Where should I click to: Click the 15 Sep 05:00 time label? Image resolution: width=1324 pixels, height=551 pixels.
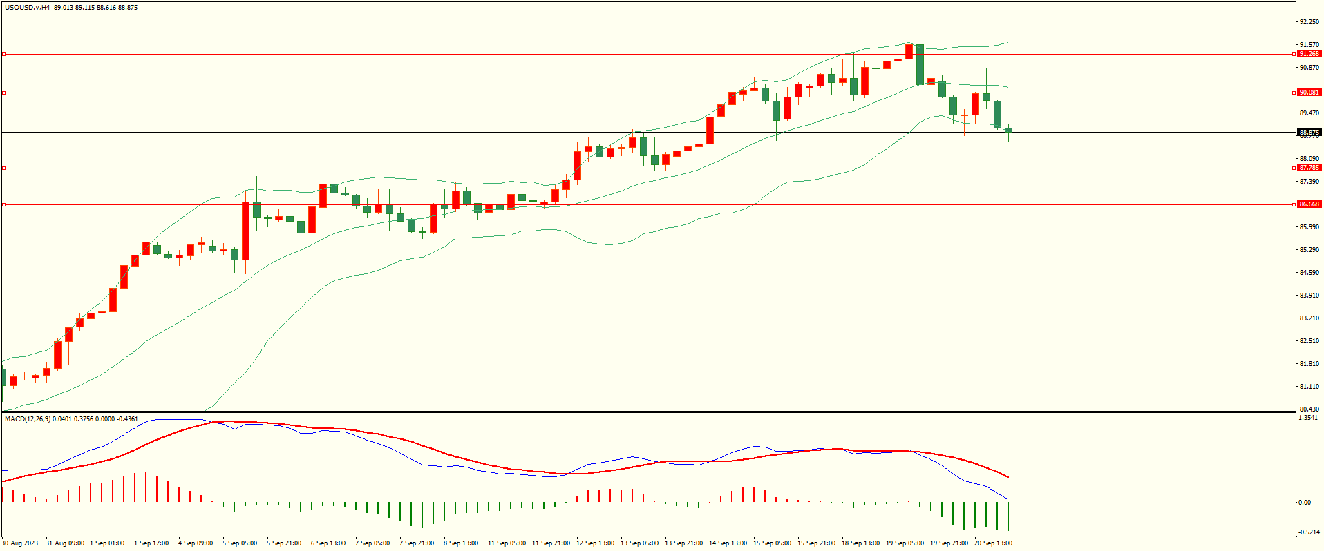773,543
